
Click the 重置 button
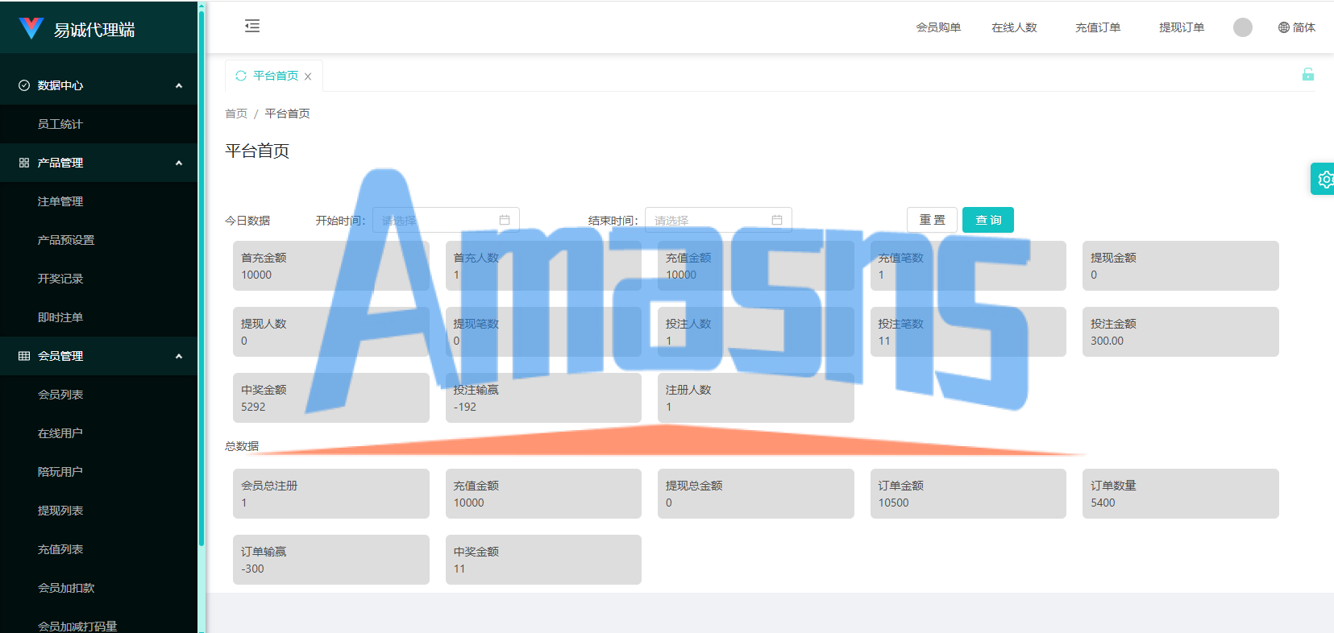click(x=933, y=220)
